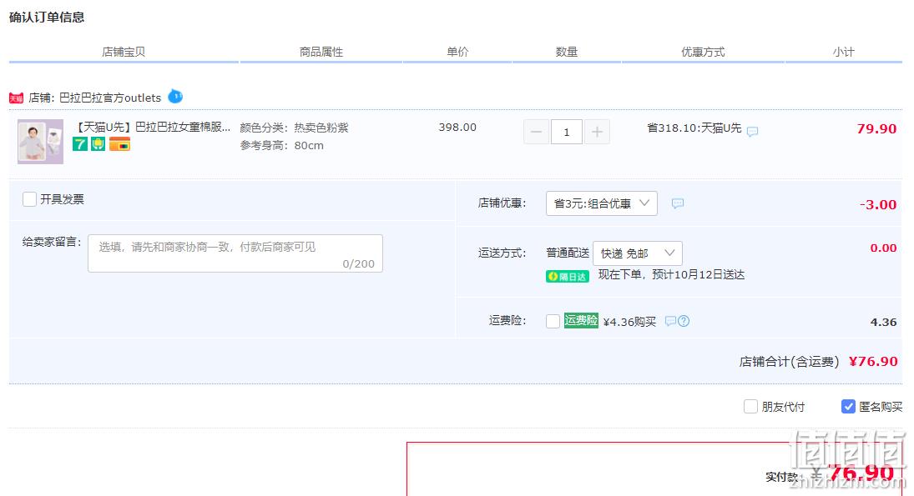The height and width of the screenshot is (496, 914).
Task: Click the 参考身高: 80cm attribute text
Action: coord(282,146)
